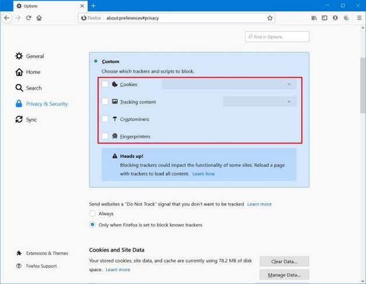Screen dimensions: 366x284
Task: Click the Cryptominers hammer icon
Action: [x=115, y=119]
